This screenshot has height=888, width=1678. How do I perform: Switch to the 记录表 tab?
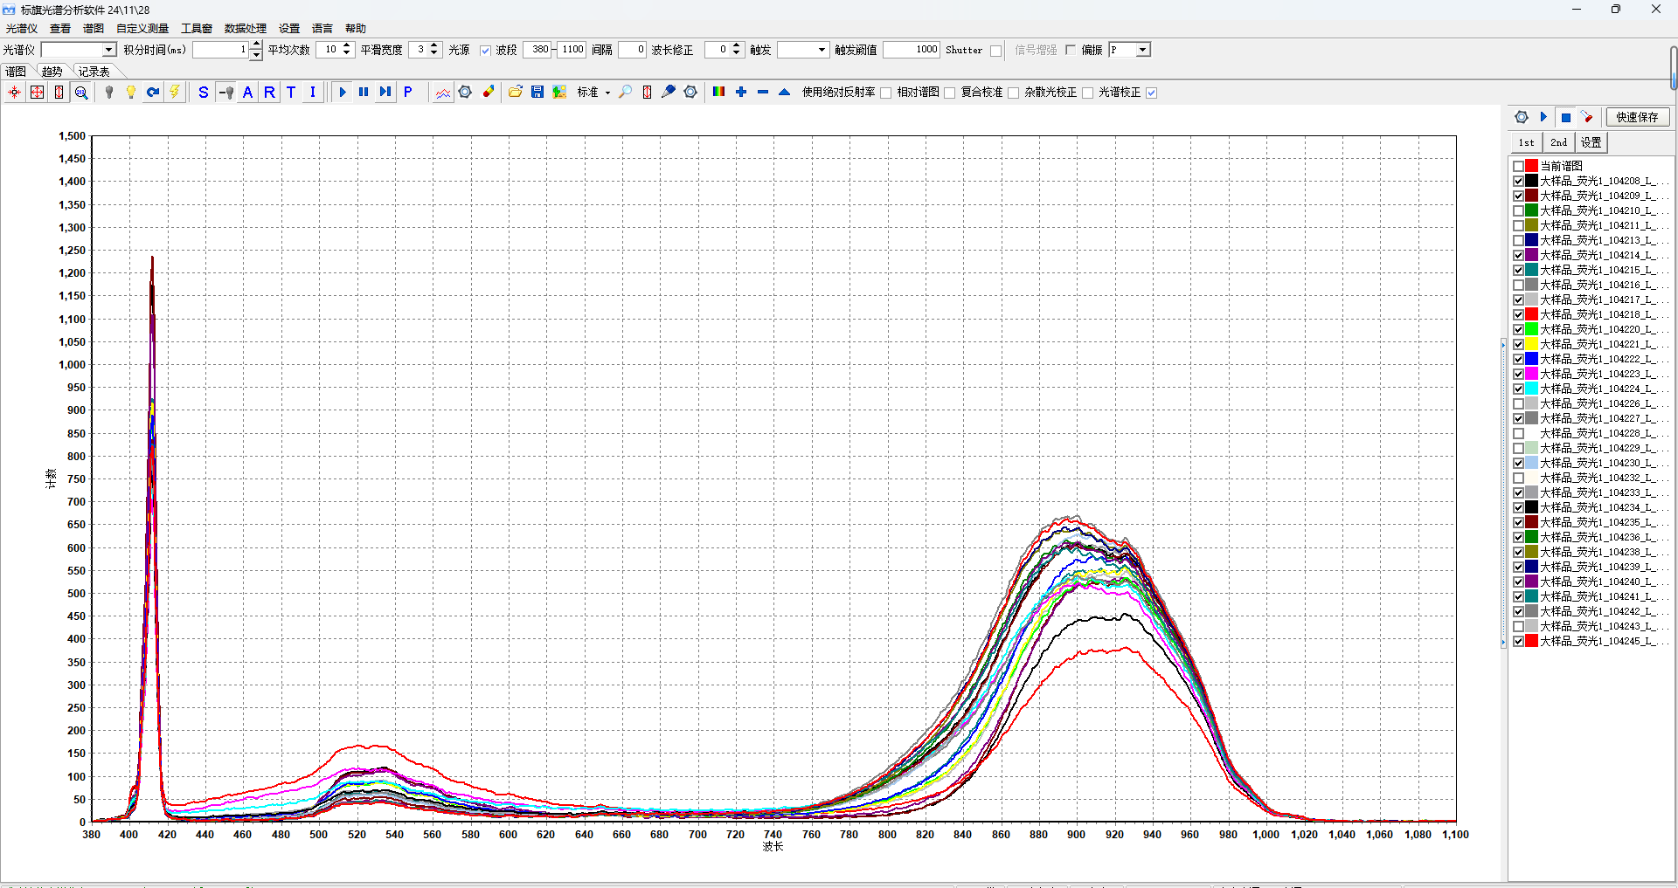pyautogui.click(x=94, y=72)
